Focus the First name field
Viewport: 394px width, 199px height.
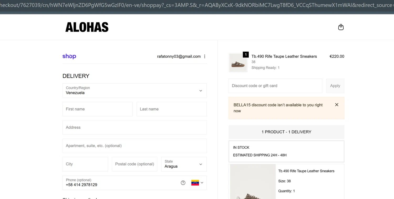[97, 109]
